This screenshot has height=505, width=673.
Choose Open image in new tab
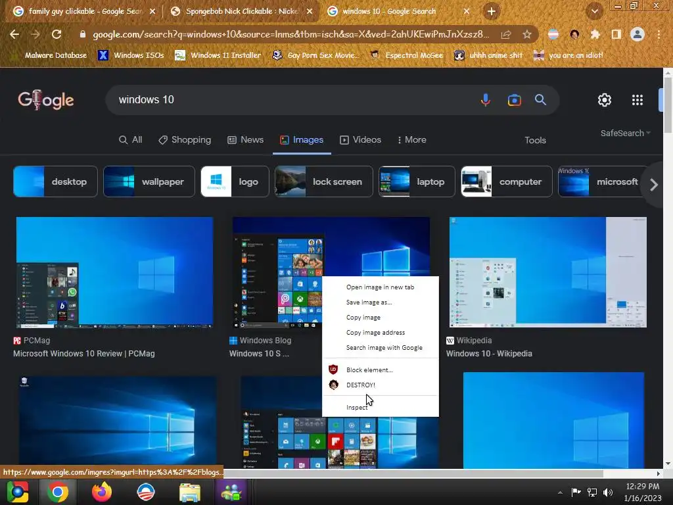click(x=381, y=287)
